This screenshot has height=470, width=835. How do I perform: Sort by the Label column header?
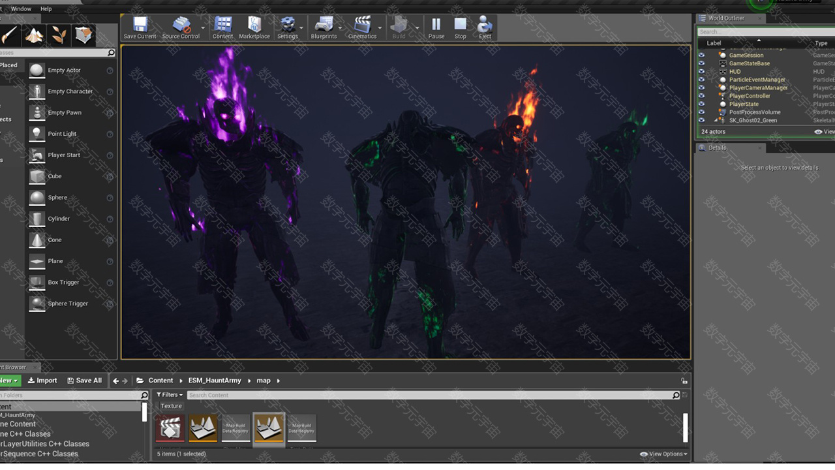(714, 43)
